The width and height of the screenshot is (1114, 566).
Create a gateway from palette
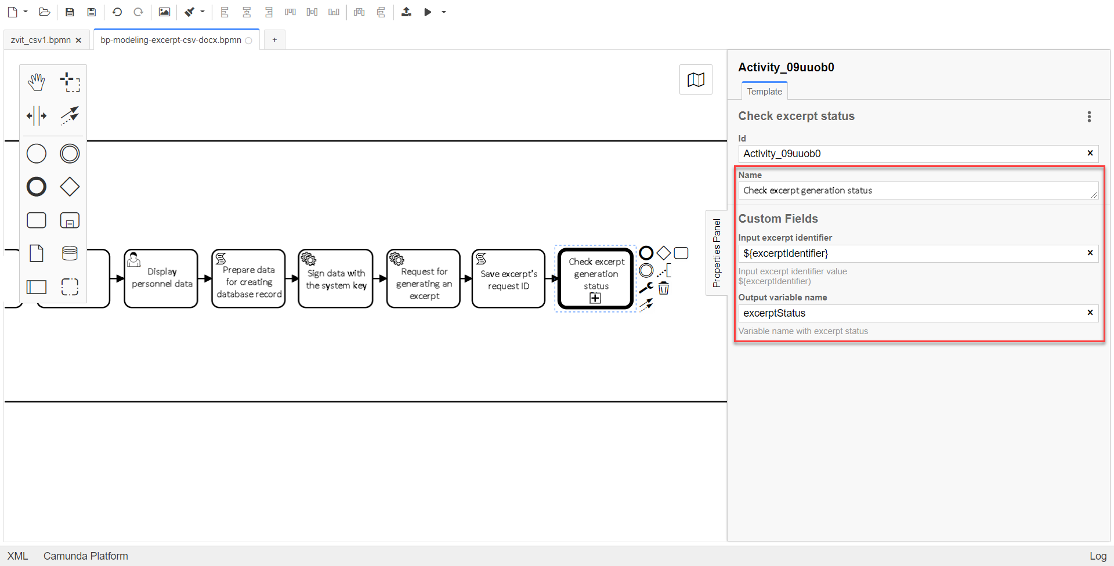pyautogui.click(x=70, y=187)
